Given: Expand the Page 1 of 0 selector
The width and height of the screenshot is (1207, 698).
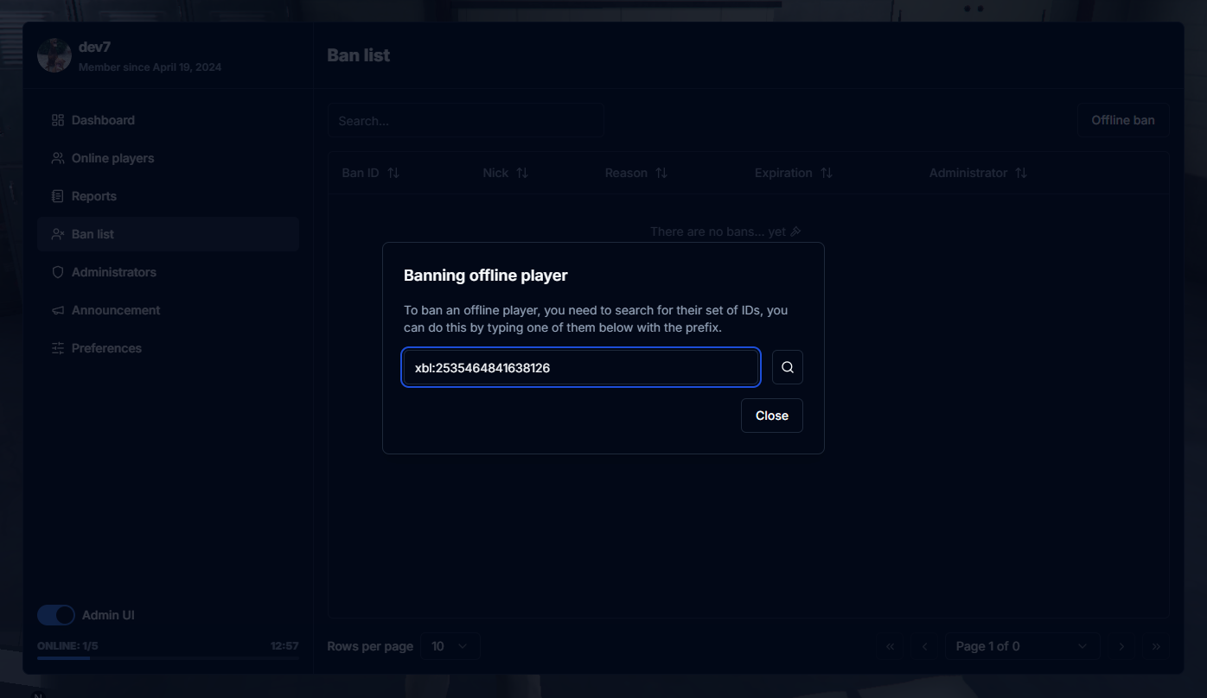Looking at the screenshot, I should (x=1022, y=645).
